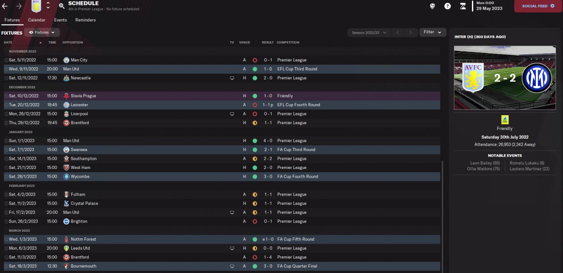Open the search magnifier icon
563x273 pixels.
[61, 6]
